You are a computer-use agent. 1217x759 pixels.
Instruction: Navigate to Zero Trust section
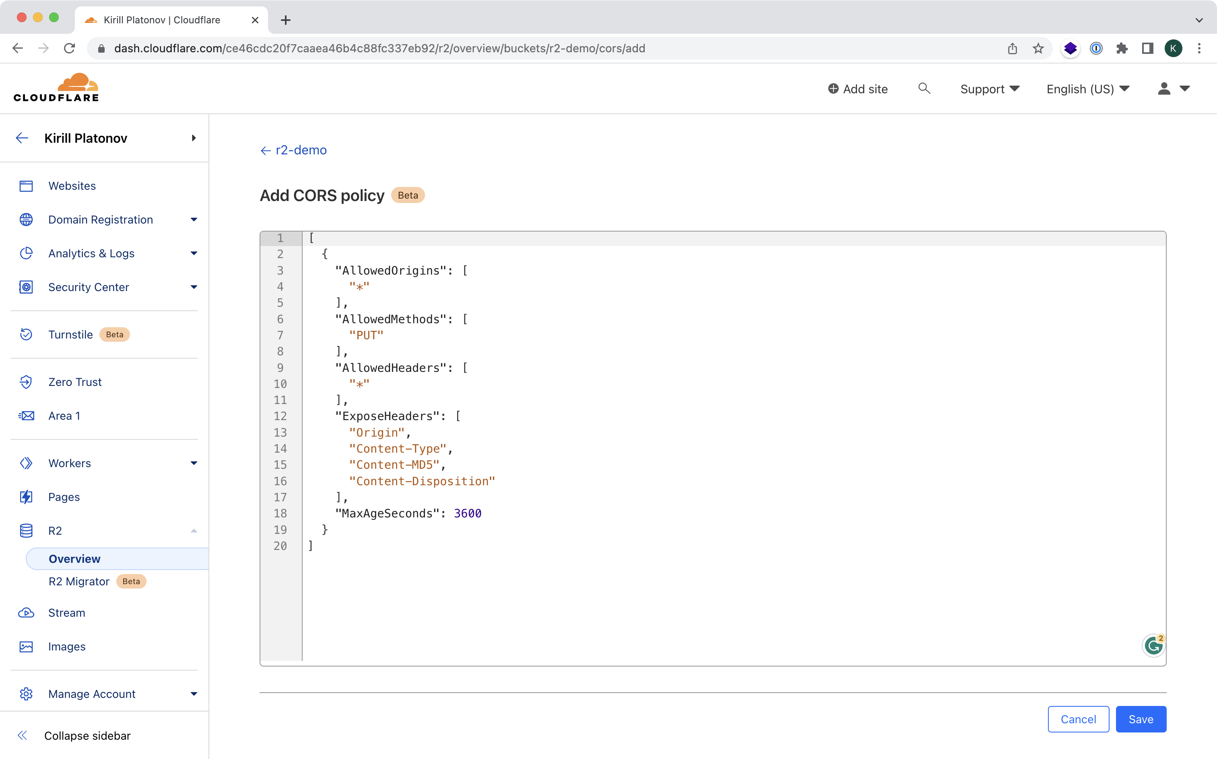(75, 381)
